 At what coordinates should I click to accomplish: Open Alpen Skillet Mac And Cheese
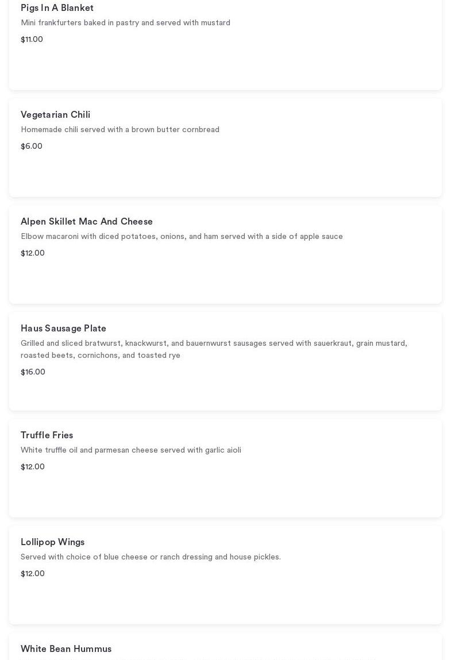(x=87, y=222)
